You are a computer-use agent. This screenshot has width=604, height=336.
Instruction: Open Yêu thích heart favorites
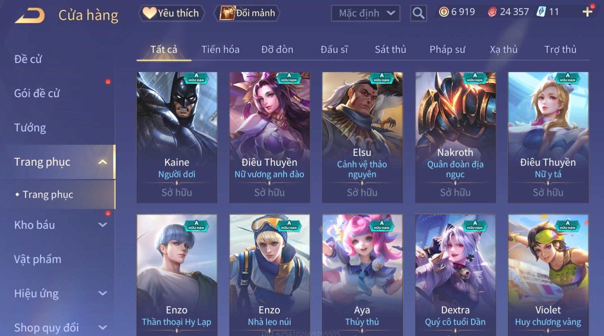171,13
